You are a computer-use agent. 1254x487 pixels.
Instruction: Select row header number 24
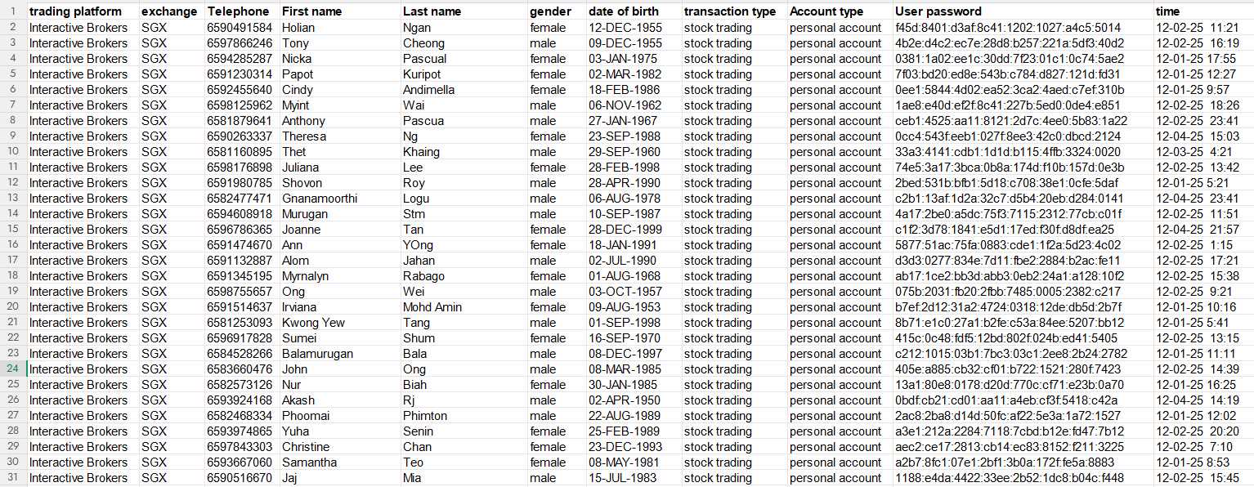tap(13, 369)
